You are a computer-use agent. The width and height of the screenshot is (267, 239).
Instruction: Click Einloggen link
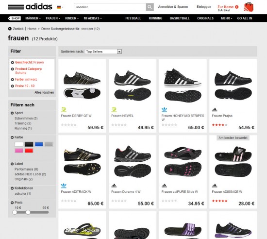tap(204, 7)
